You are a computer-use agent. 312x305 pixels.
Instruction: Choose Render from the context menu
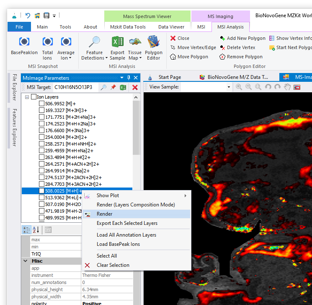point(105,214)
